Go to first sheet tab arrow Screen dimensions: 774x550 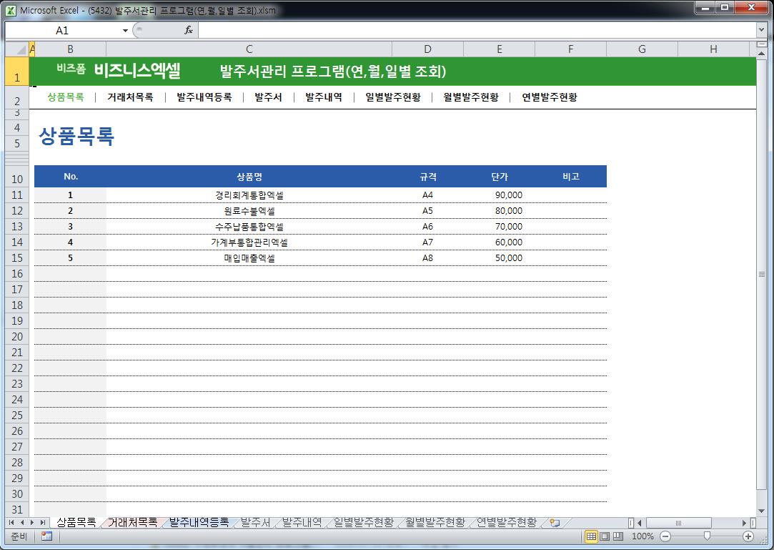pos(11,522)
